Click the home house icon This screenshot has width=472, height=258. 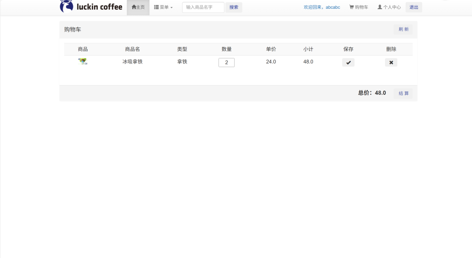point(134,7)
